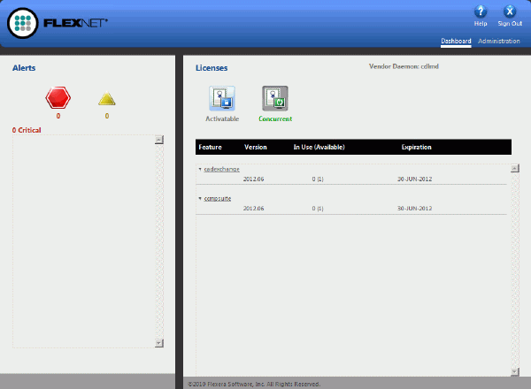
Task: Click the Feature column header
Action: [210, 147]
